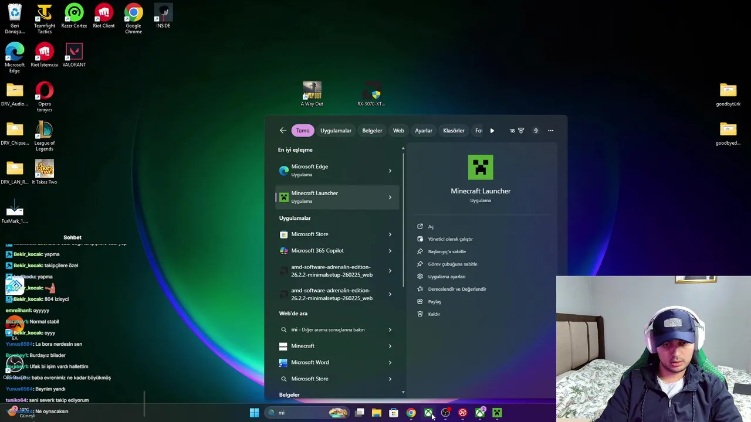
Task: Choose Yönetici olarak çalıştır for Minecraft Launcher
Action: point(450,239)
